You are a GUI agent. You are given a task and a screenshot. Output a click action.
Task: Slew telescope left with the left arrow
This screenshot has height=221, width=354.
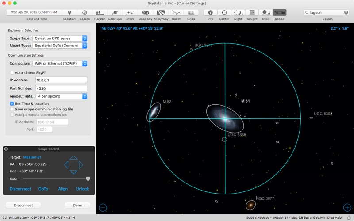[66, 165]
